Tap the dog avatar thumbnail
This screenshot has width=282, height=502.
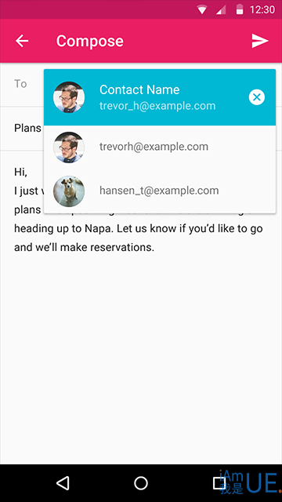coord(69,191)
